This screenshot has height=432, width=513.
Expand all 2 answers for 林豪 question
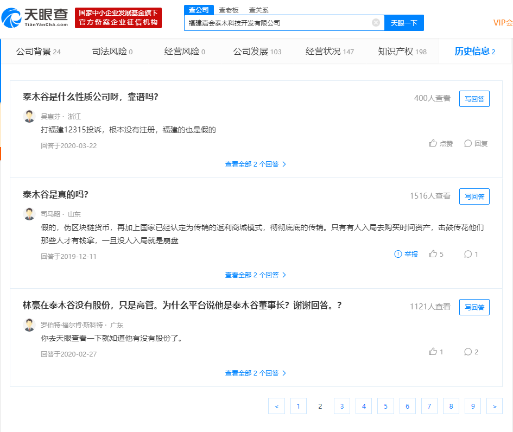point(256,373)
